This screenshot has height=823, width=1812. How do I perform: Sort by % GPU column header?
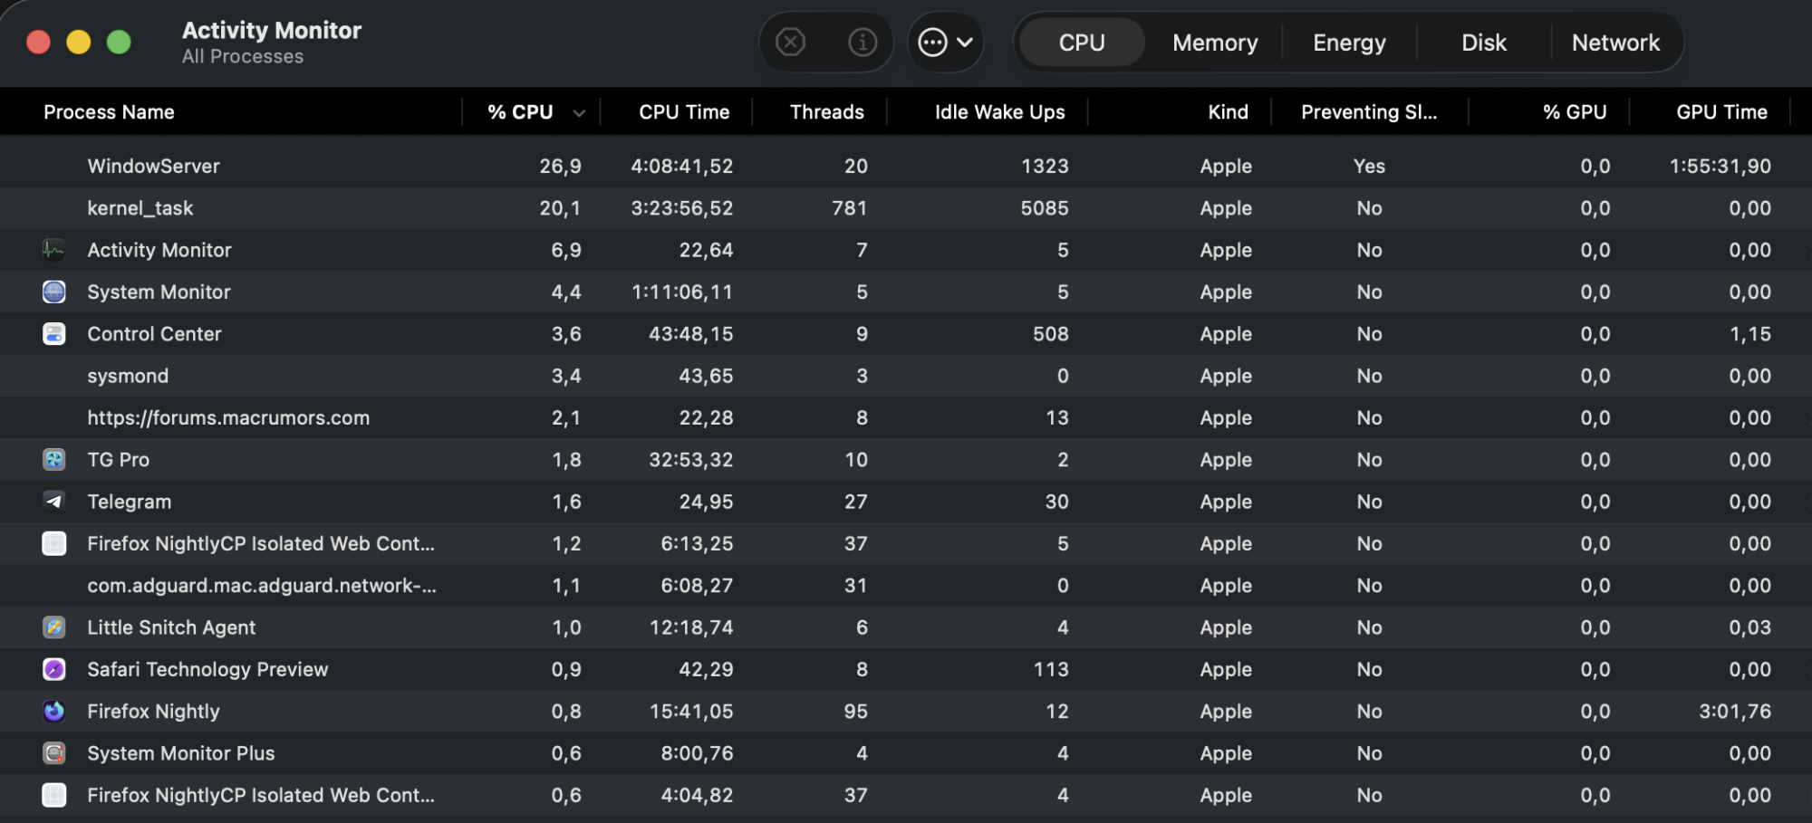pyautogui.click(x=1575, y=112)
